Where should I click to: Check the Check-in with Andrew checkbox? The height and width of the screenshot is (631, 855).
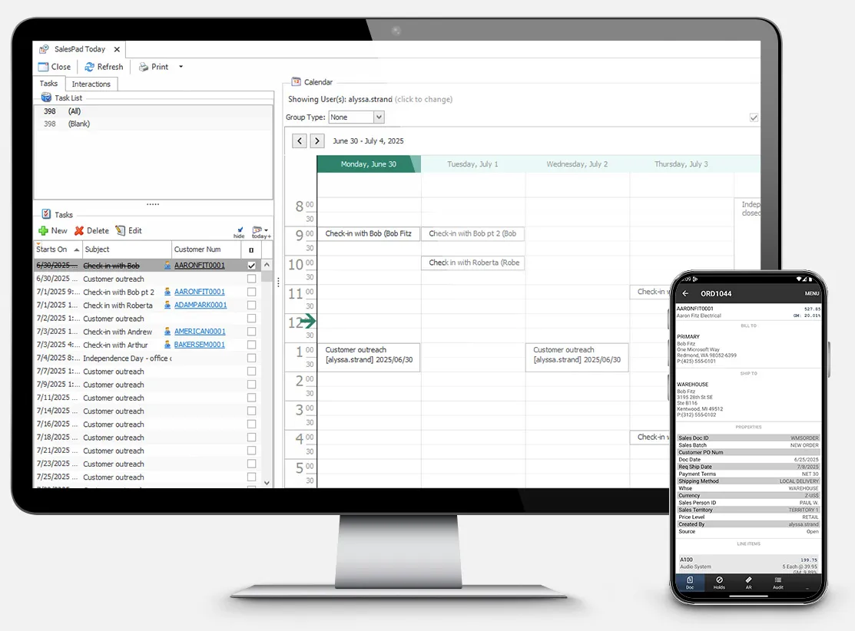[251, 332]
